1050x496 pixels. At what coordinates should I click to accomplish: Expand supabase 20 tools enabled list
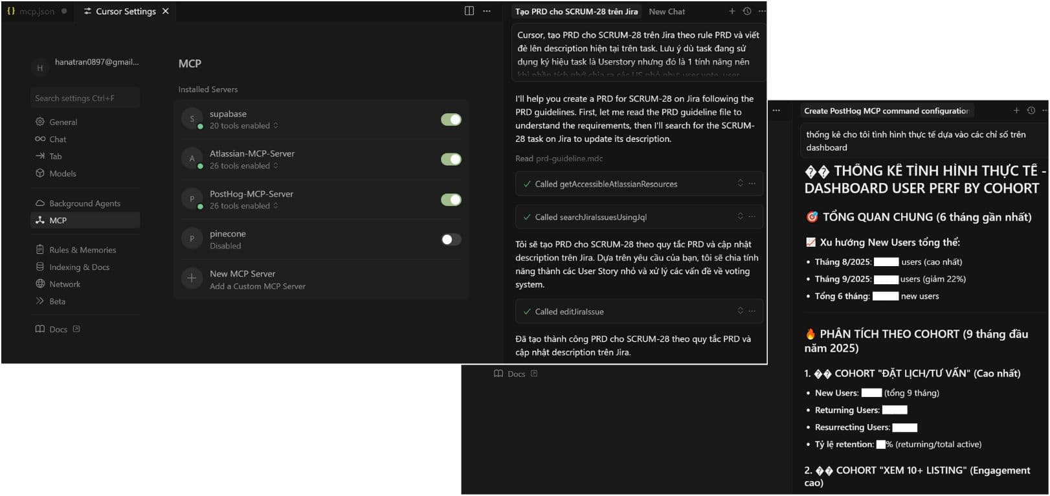pyautogui.click(x=244, y=126)
